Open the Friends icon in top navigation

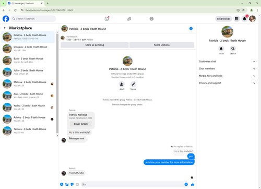point(129,19)
